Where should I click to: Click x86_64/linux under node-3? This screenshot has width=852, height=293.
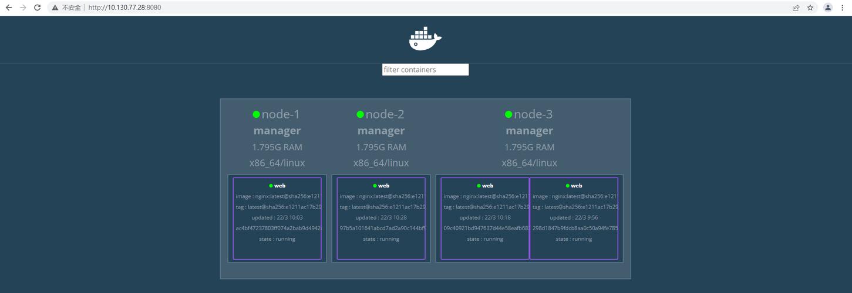[x=530, y=163]
